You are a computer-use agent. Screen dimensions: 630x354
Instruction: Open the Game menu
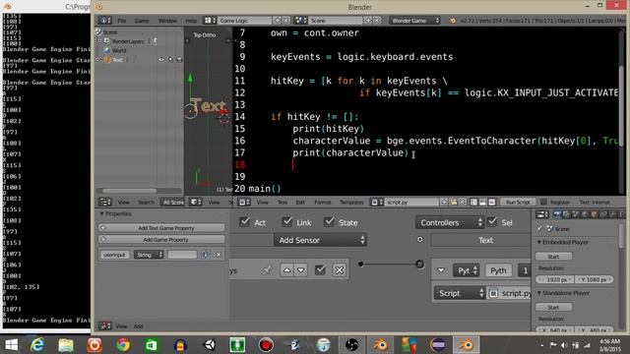click(x=142, y=21)
